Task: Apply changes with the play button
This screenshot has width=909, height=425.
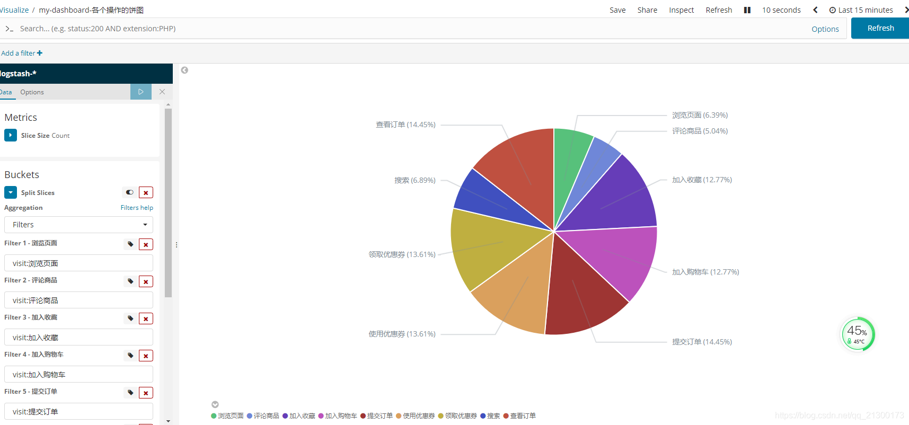Action: tap(141, 92)
